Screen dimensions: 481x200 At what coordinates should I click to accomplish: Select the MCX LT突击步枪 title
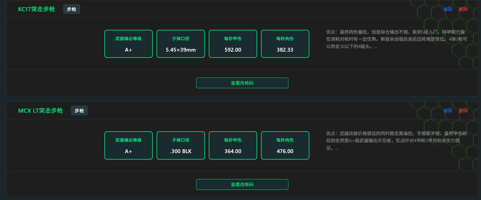coord(40,111)
